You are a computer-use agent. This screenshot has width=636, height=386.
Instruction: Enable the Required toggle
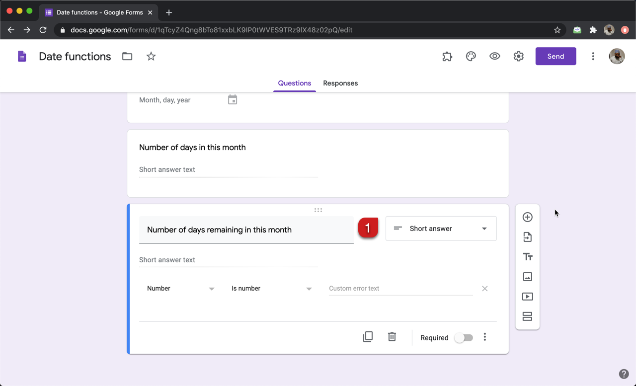coord(463,337)
